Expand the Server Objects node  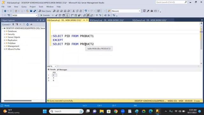click(x=4, y=37)
